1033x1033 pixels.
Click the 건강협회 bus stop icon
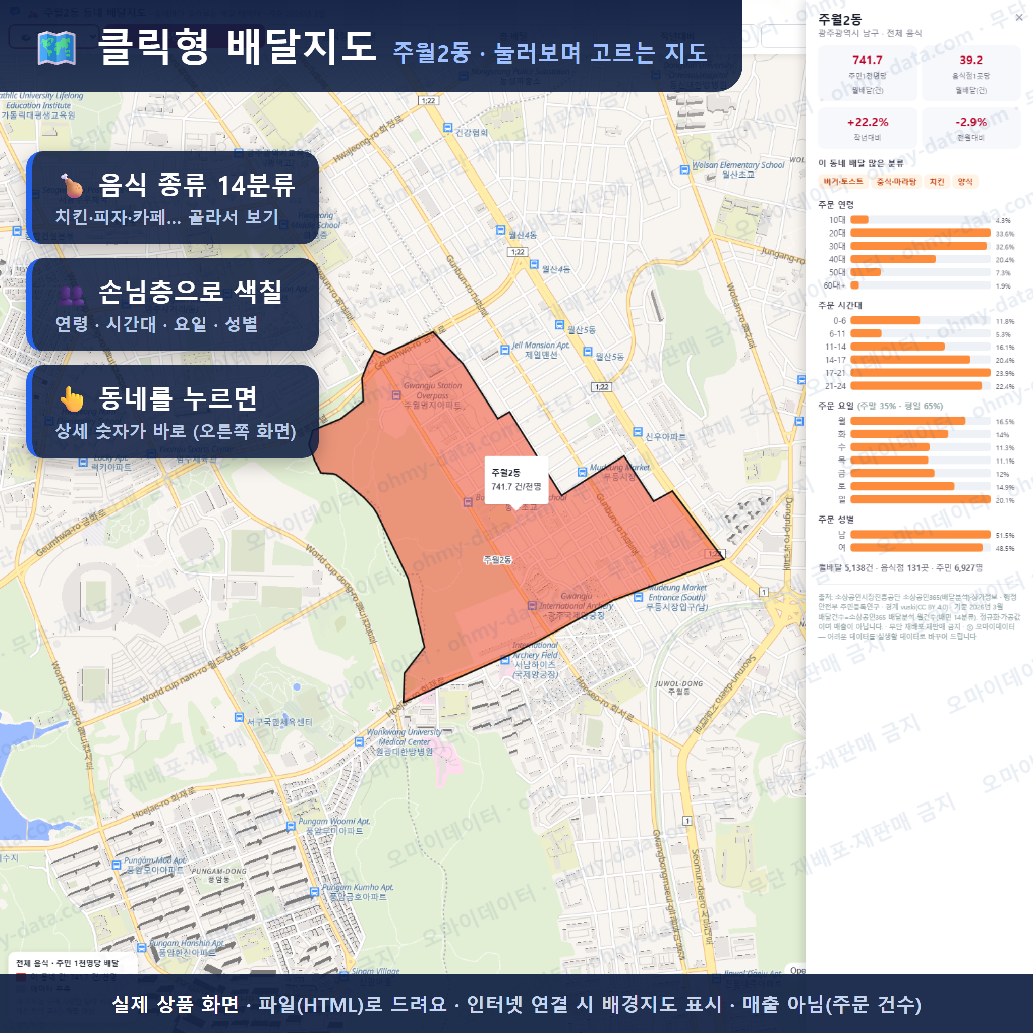447,127
